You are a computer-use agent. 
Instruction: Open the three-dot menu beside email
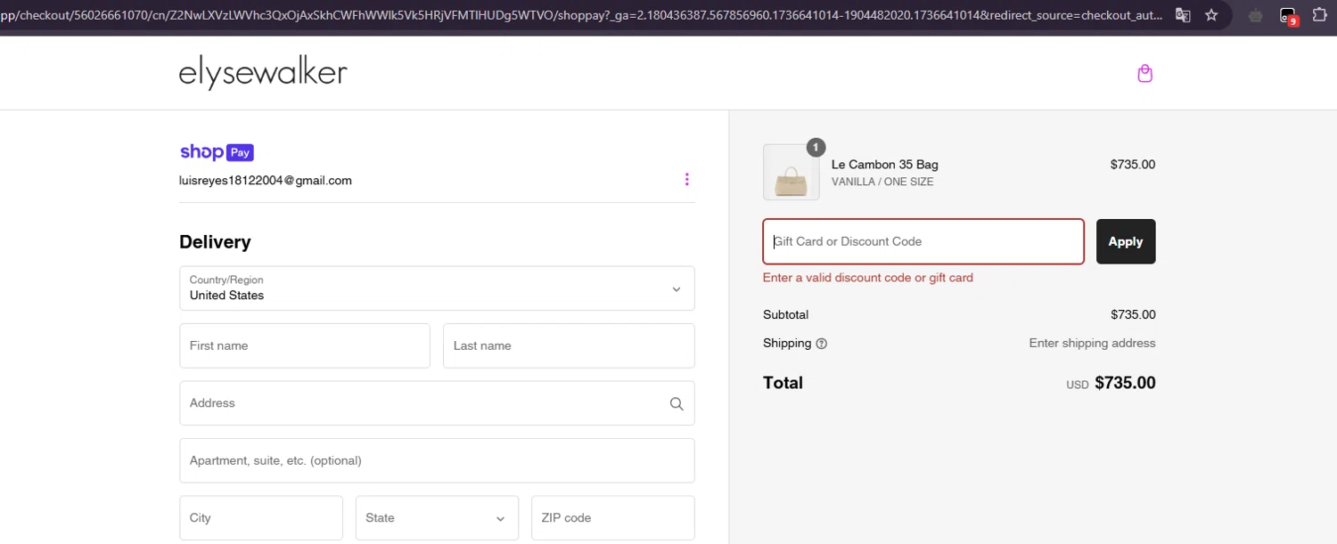pos(686,180)
